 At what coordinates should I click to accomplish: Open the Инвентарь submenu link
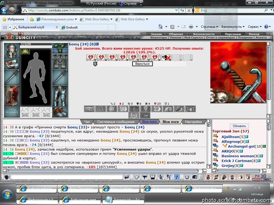pyautogui.click(x=158, y=37)
